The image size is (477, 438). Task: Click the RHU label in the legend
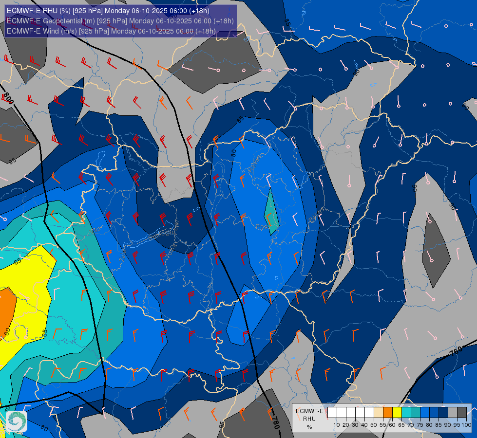point(309,419)
